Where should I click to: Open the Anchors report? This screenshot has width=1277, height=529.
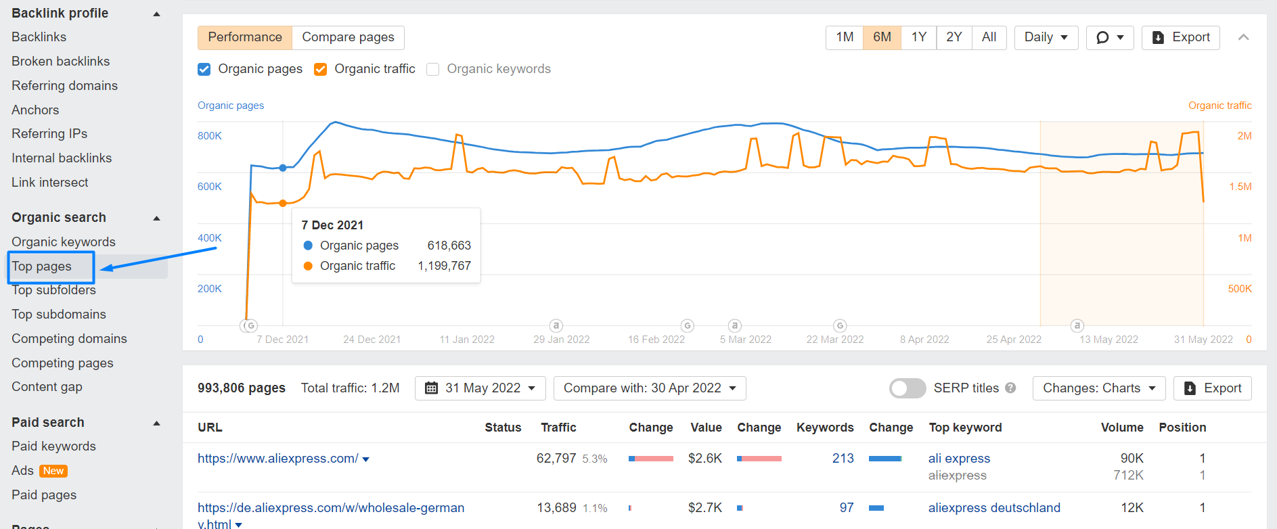click(35, 110)
